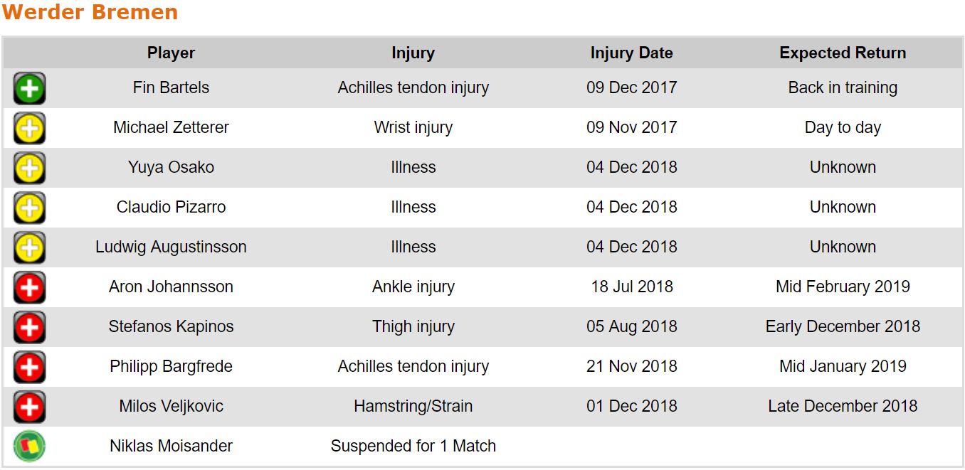Click the Expected Return column header

click(843, 53)
